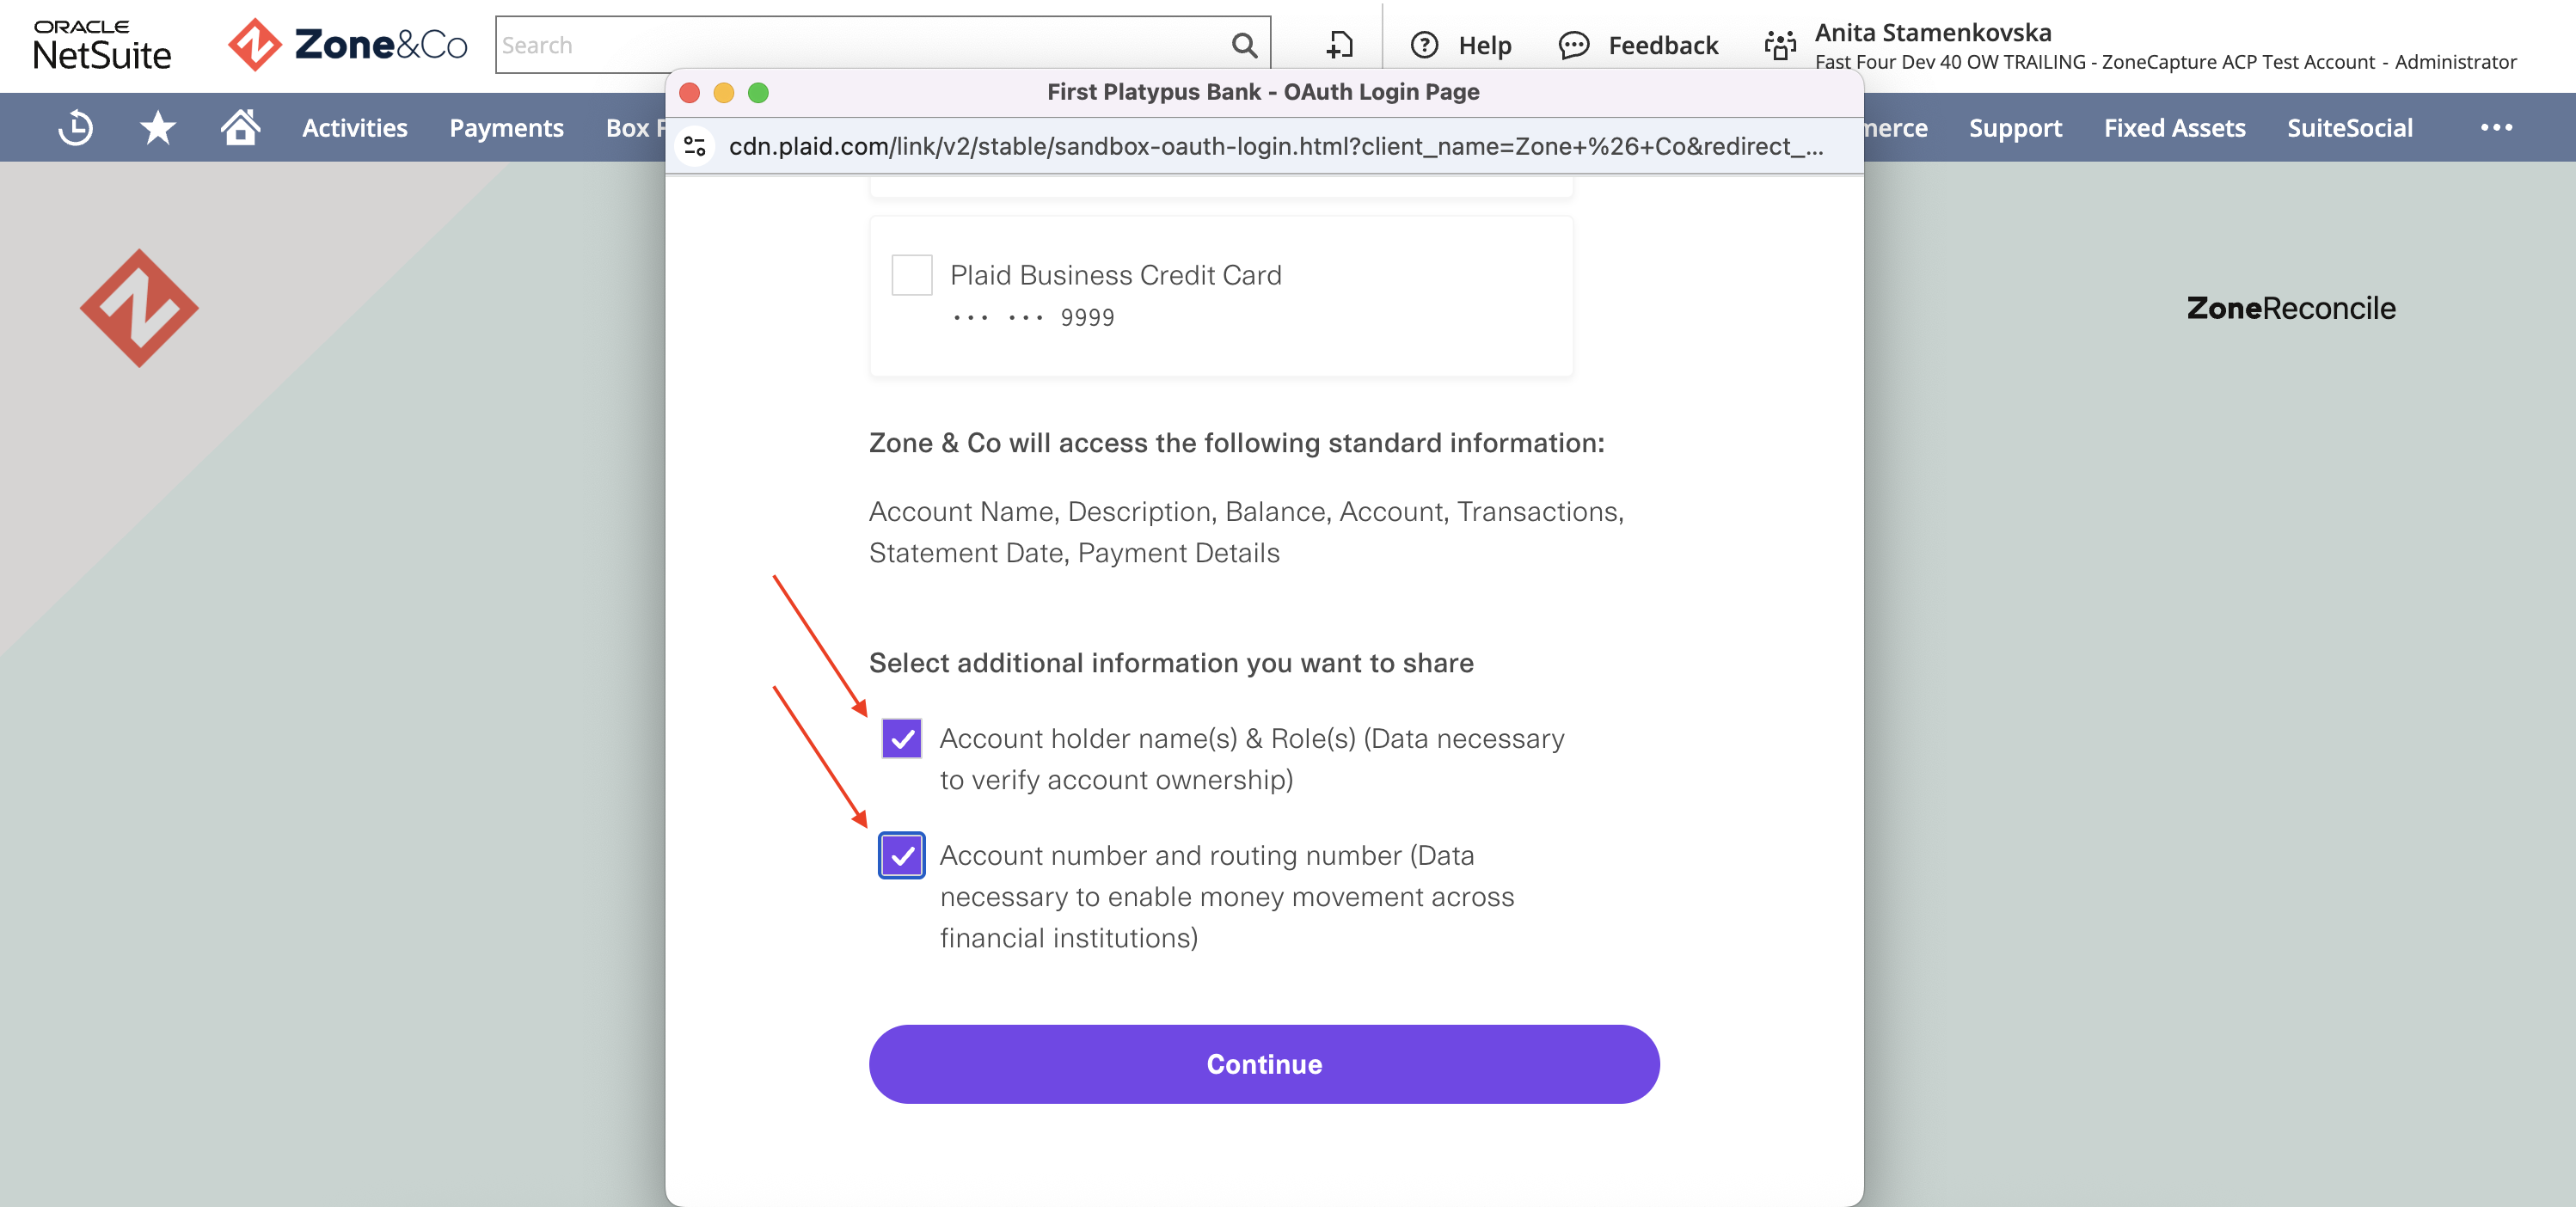Open the Box Files menu

636,128
